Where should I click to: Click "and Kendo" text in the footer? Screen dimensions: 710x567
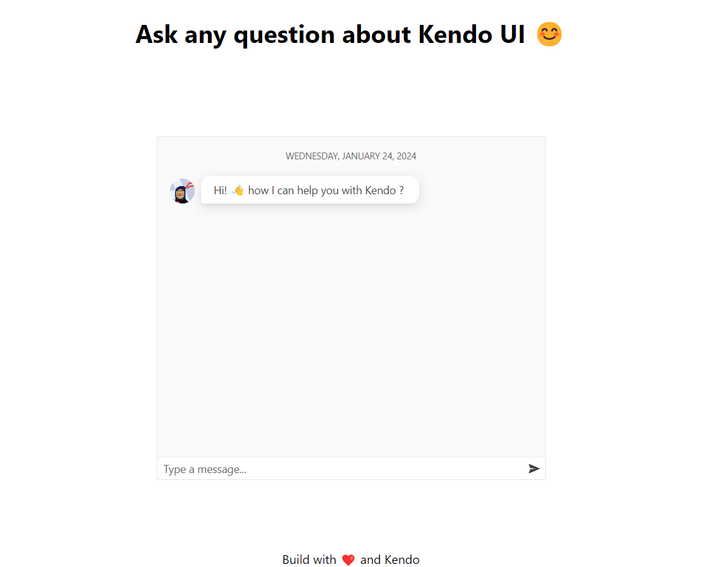pos(390,560)
